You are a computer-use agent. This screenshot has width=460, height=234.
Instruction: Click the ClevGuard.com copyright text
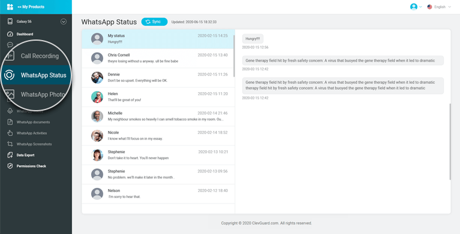(x=266, y=223)
